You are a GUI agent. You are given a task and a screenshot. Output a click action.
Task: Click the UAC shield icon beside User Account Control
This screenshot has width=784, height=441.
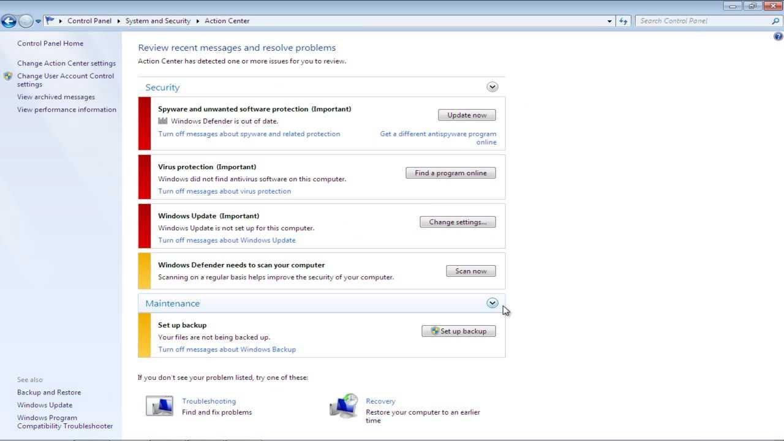pyautogui.click(x=8, y=76)
